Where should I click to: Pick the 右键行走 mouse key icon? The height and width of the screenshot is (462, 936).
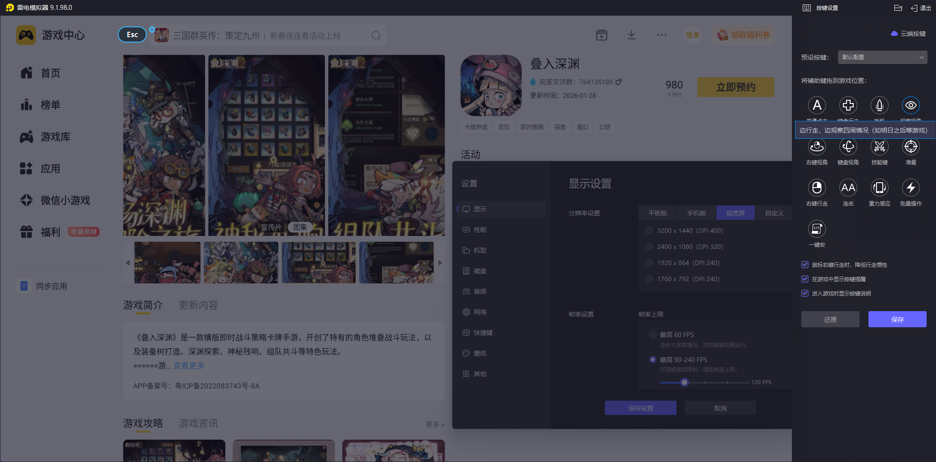click(817, 188)
